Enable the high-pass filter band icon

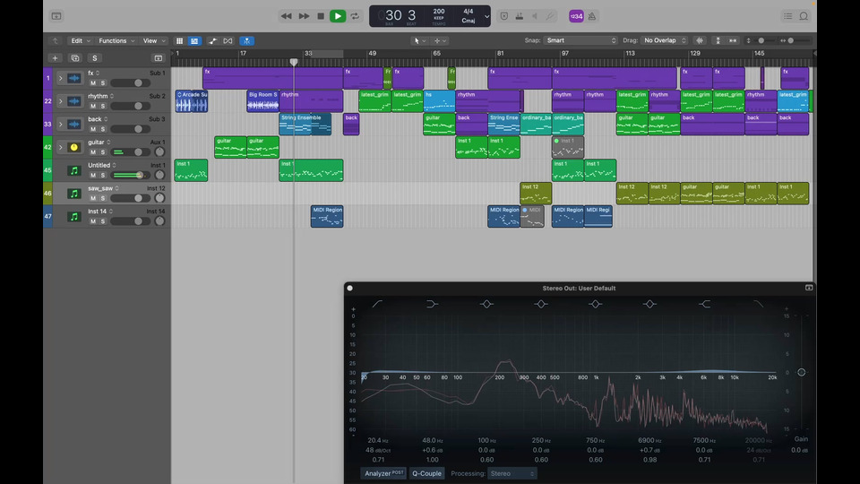tap(378, 304)
